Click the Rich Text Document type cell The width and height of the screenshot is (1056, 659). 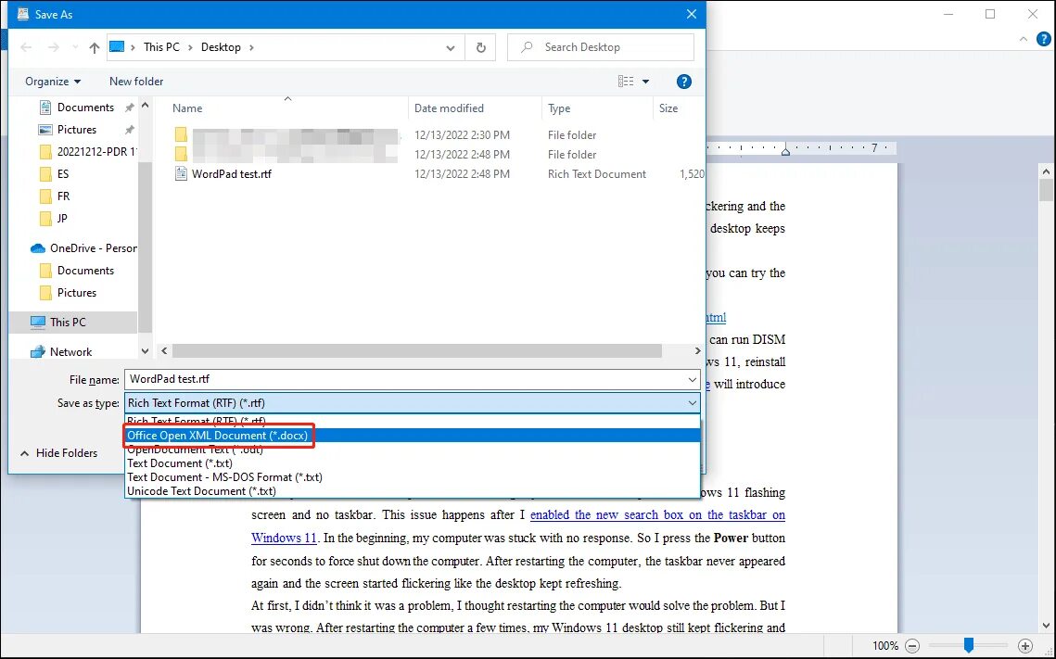tap(597, 173)
